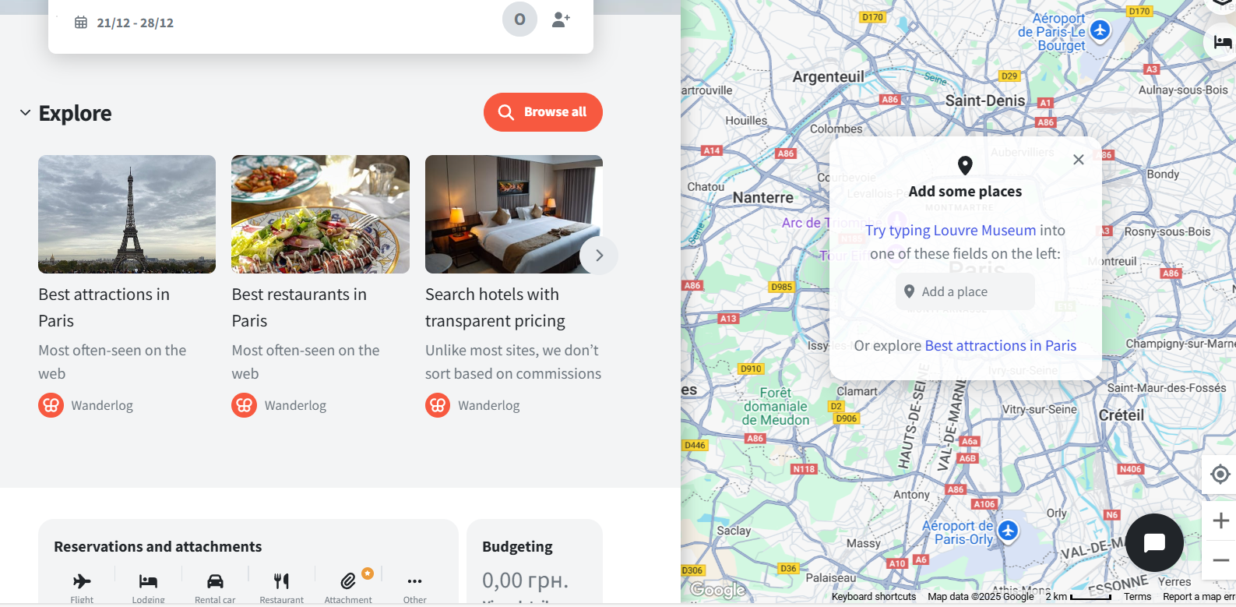
Task: Follow the Best attractions in Paris link
Action: pyautogui.click(x=1000, y=345)
